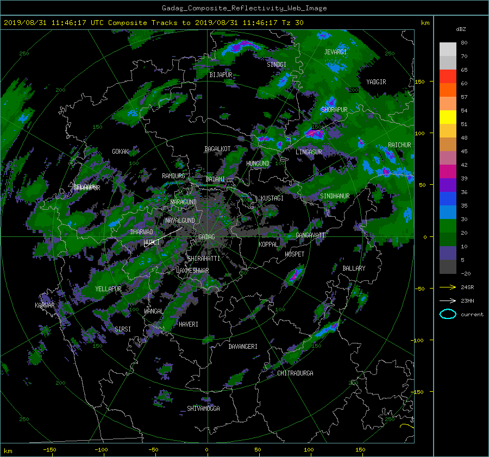Viewport: 489px width, 457px height.
Task: Click the 24SR legend text
Action: point(467,287)
